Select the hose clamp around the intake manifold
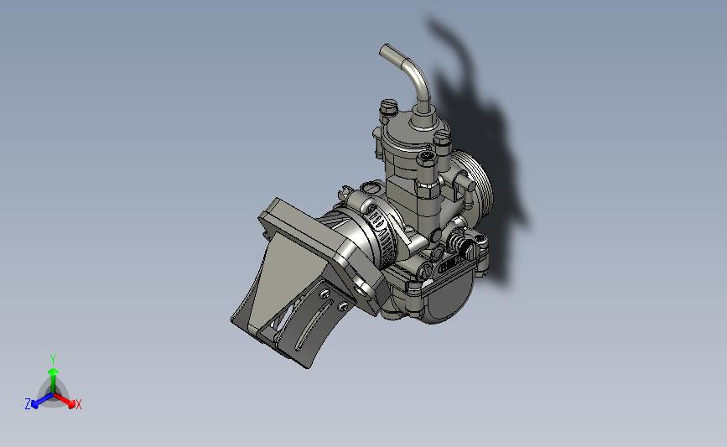Viewport: 727px width, 447px height. pyautogui.click(x=382, y=231)
